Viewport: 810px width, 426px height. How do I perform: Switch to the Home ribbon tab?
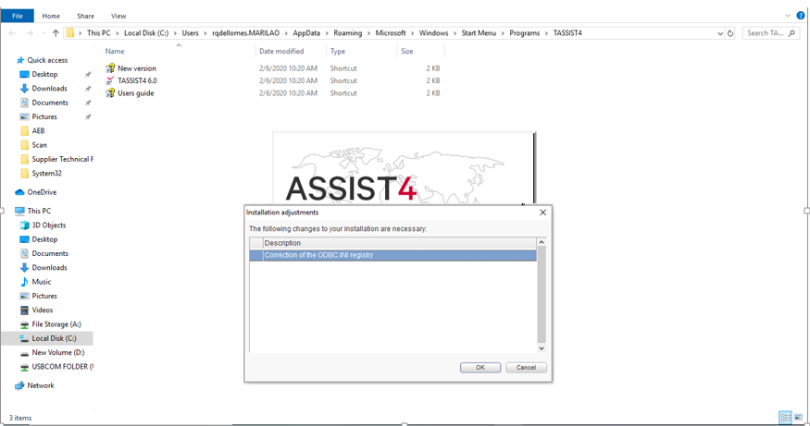coord(51,16)
